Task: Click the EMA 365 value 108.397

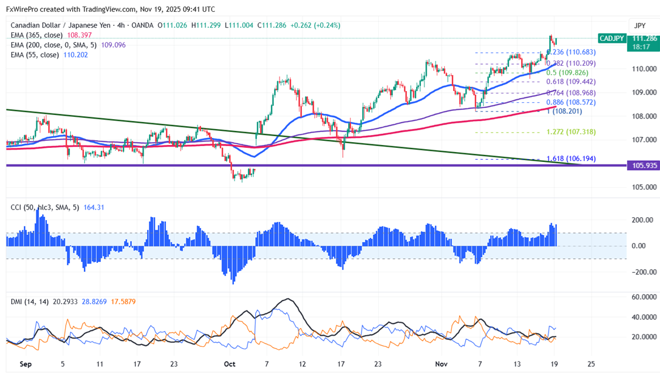Action: (x=79, y=35)
